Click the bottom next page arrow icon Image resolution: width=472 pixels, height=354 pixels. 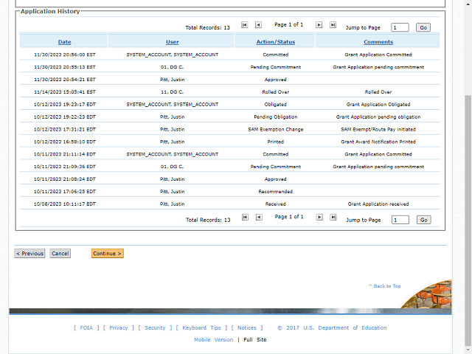pos(319,218)
